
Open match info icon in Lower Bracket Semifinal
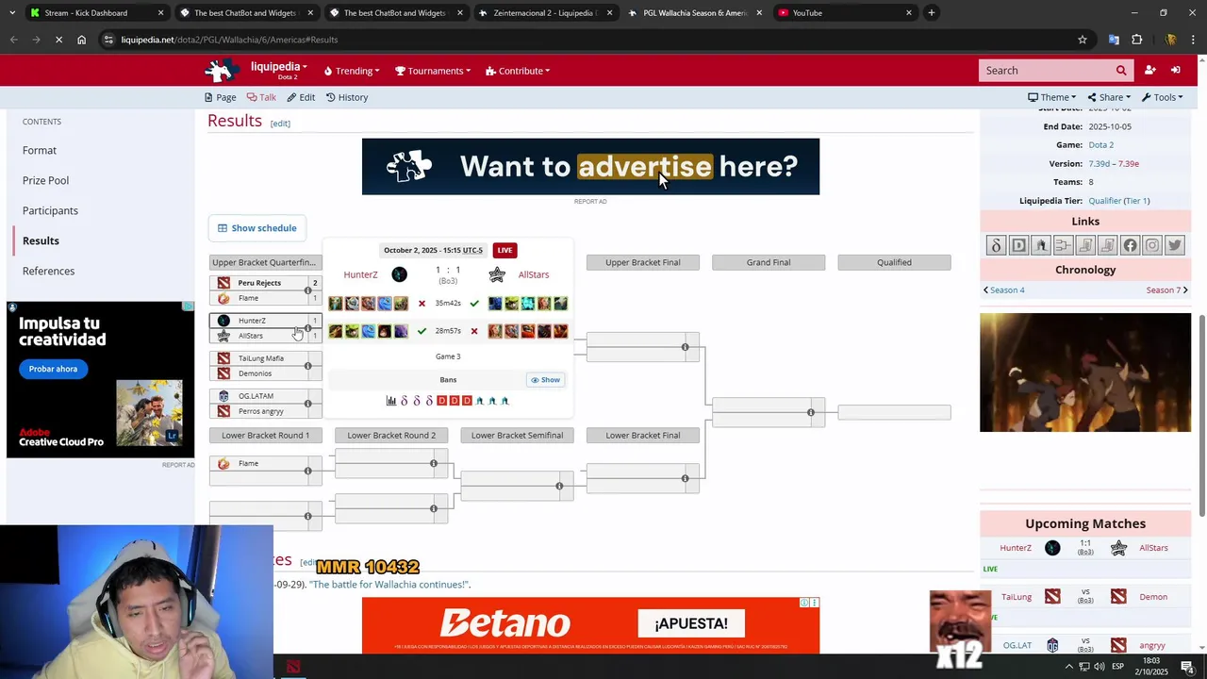559,487
